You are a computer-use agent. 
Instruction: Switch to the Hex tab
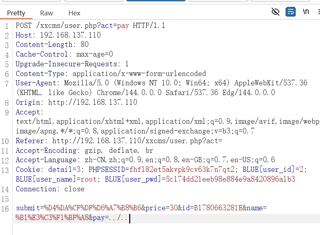point(74,13)
